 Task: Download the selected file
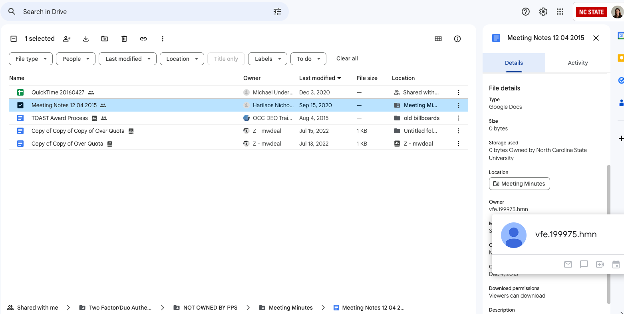[x=86, y=39]
